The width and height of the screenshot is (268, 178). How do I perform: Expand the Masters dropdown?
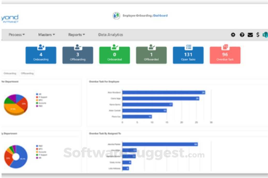[46, 35]
